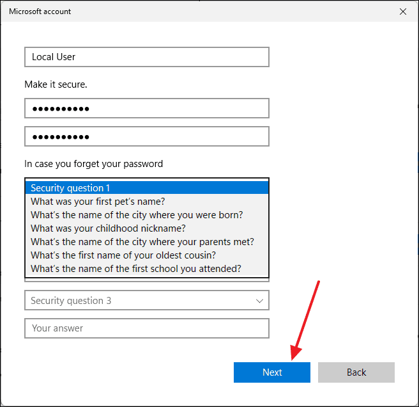
Task: Choose the city where you were born question
Action: pyautogui.click(x=147, y=215)
